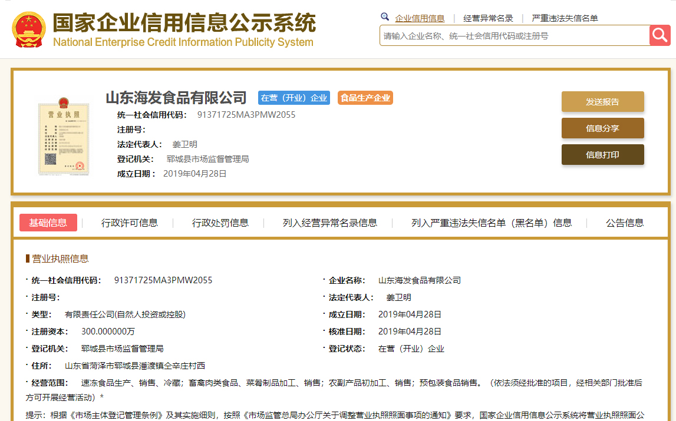Open the 列入经营异常名录信息 tab
Screen dimensions: 676x421
(330, 223)
